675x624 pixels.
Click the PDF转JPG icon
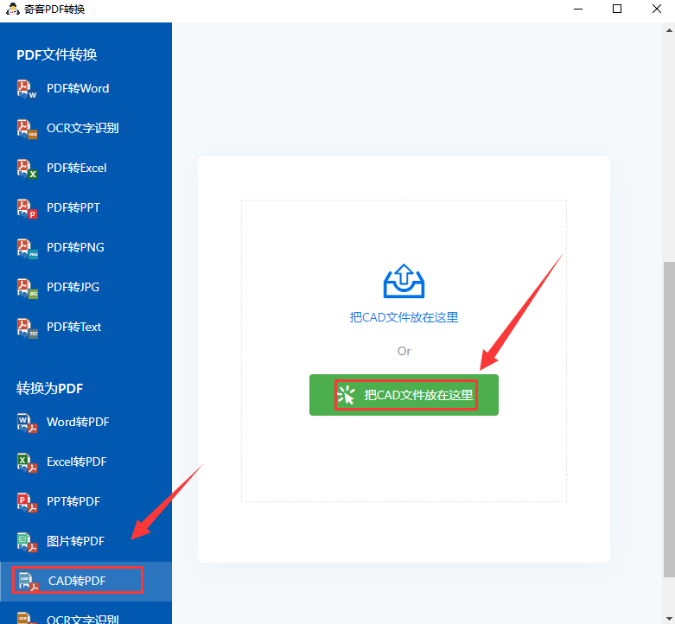click(x=27, y=288)
